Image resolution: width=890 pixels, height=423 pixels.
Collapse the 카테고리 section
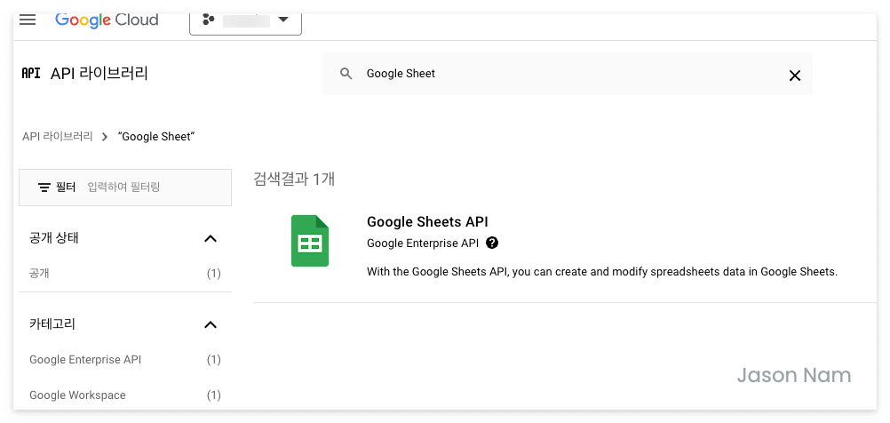[x=211, y=324]
